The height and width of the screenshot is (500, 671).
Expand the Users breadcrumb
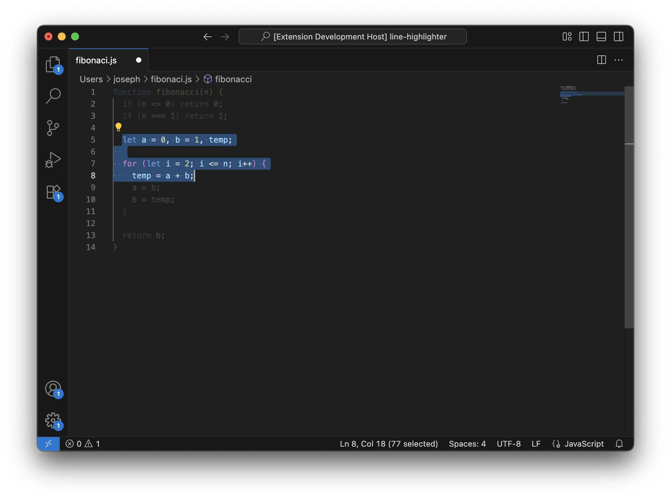pyautogui.click(x=91, y=79)
